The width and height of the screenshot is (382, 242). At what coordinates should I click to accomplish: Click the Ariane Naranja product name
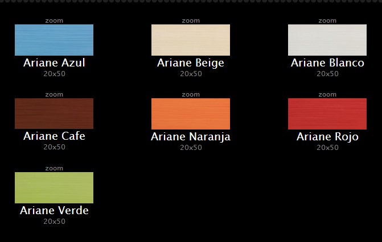tap(191, 137)
